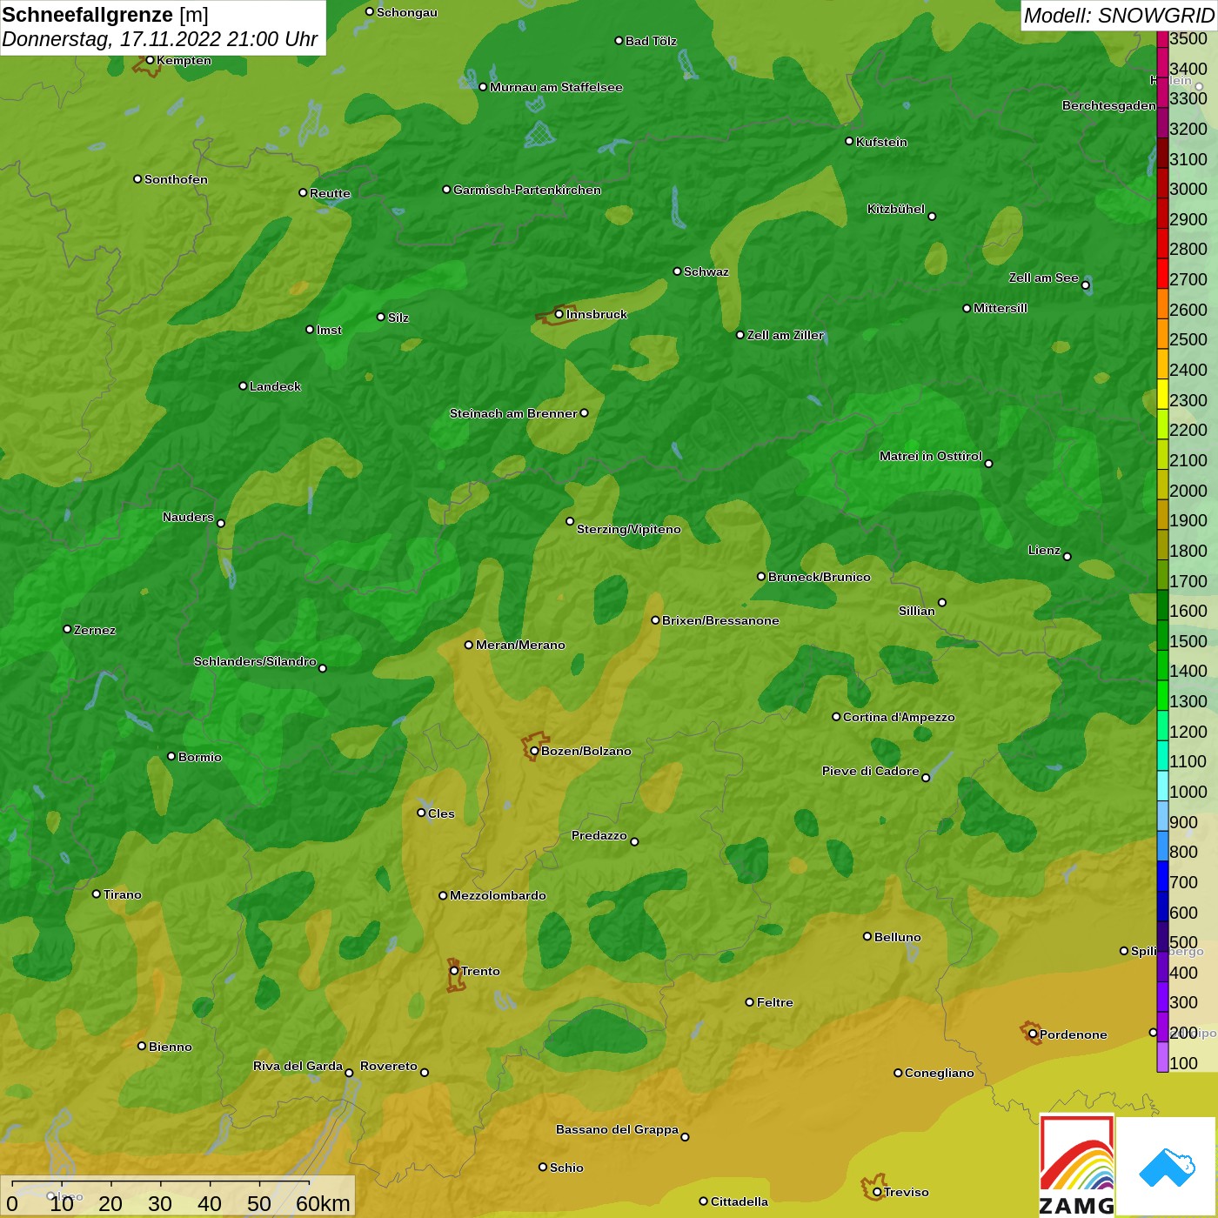Click the Treviso city marker
The width and height of the screenshot is (1218, 1218).
coord(877,1192)
